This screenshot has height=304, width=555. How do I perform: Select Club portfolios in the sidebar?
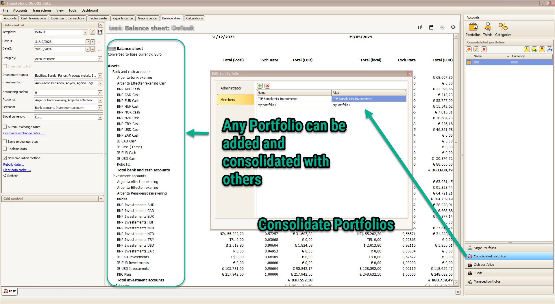(x=483, y=265)
